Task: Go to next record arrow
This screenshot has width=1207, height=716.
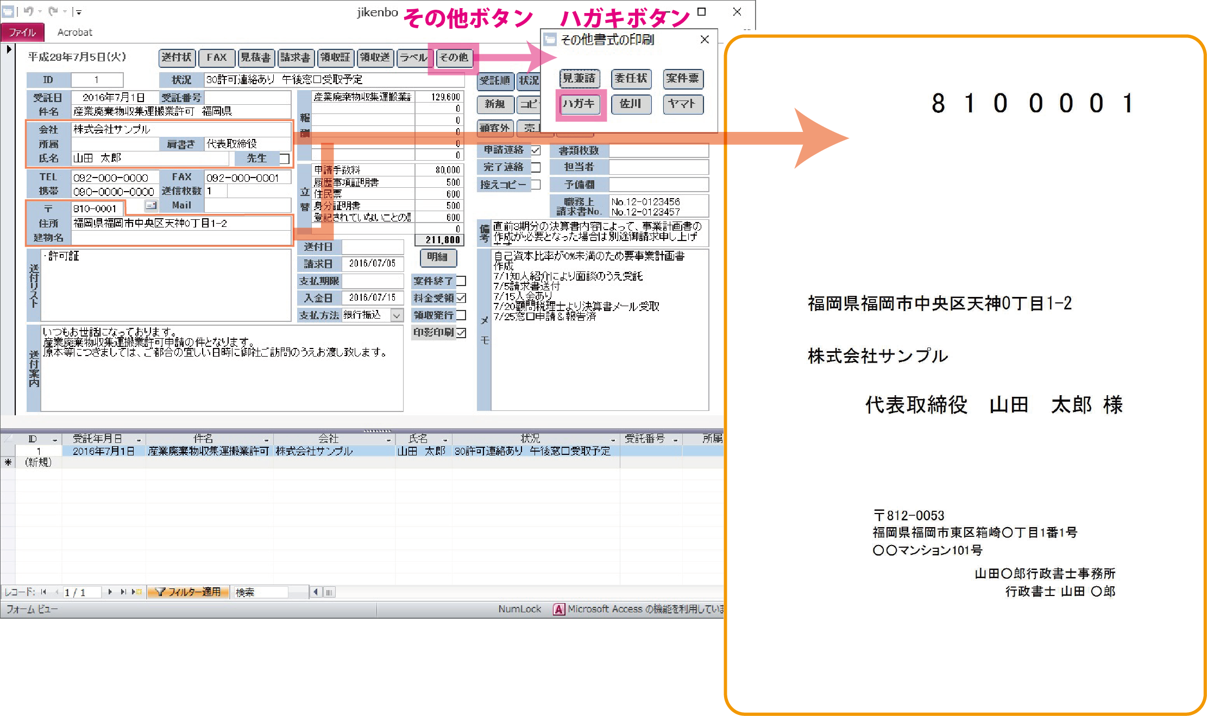Action: [x=110, y=592]
